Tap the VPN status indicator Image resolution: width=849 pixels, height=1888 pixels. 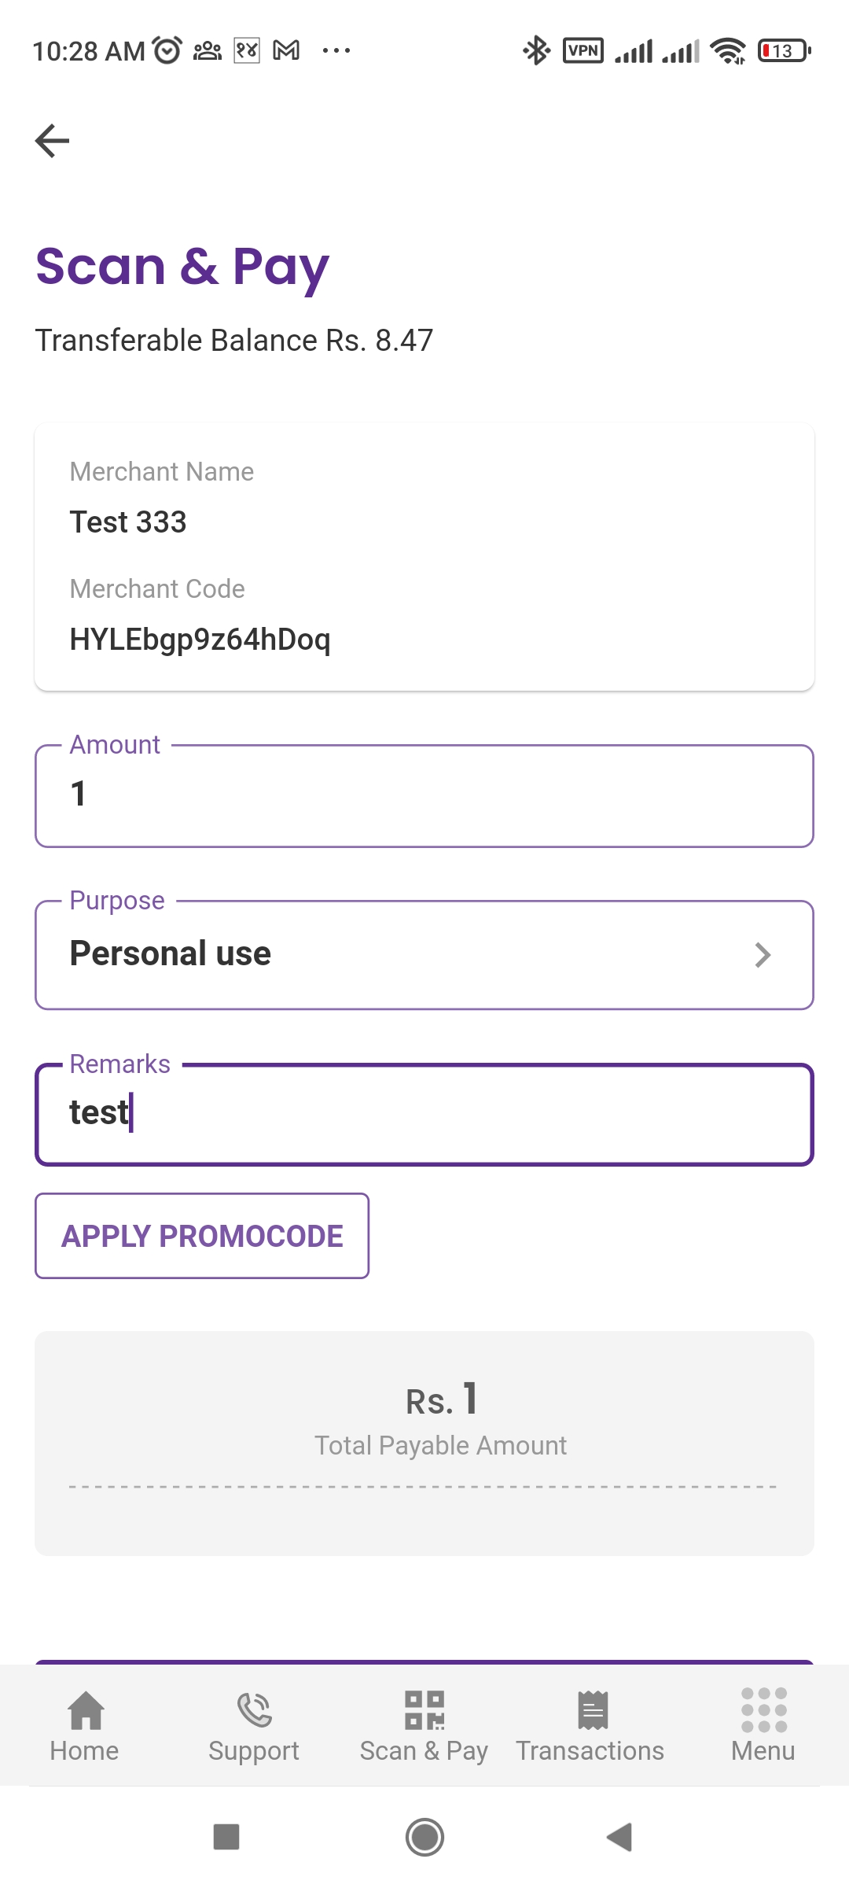(583, 51)
